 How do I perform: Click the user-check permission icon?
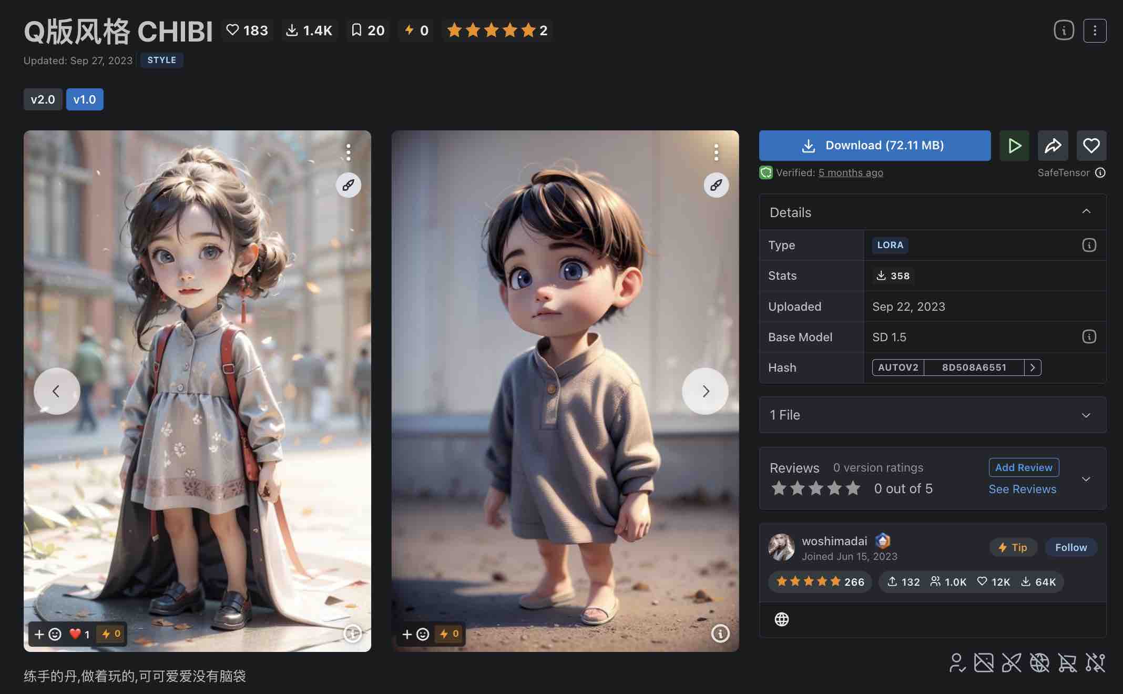click(x=957, y=663)
